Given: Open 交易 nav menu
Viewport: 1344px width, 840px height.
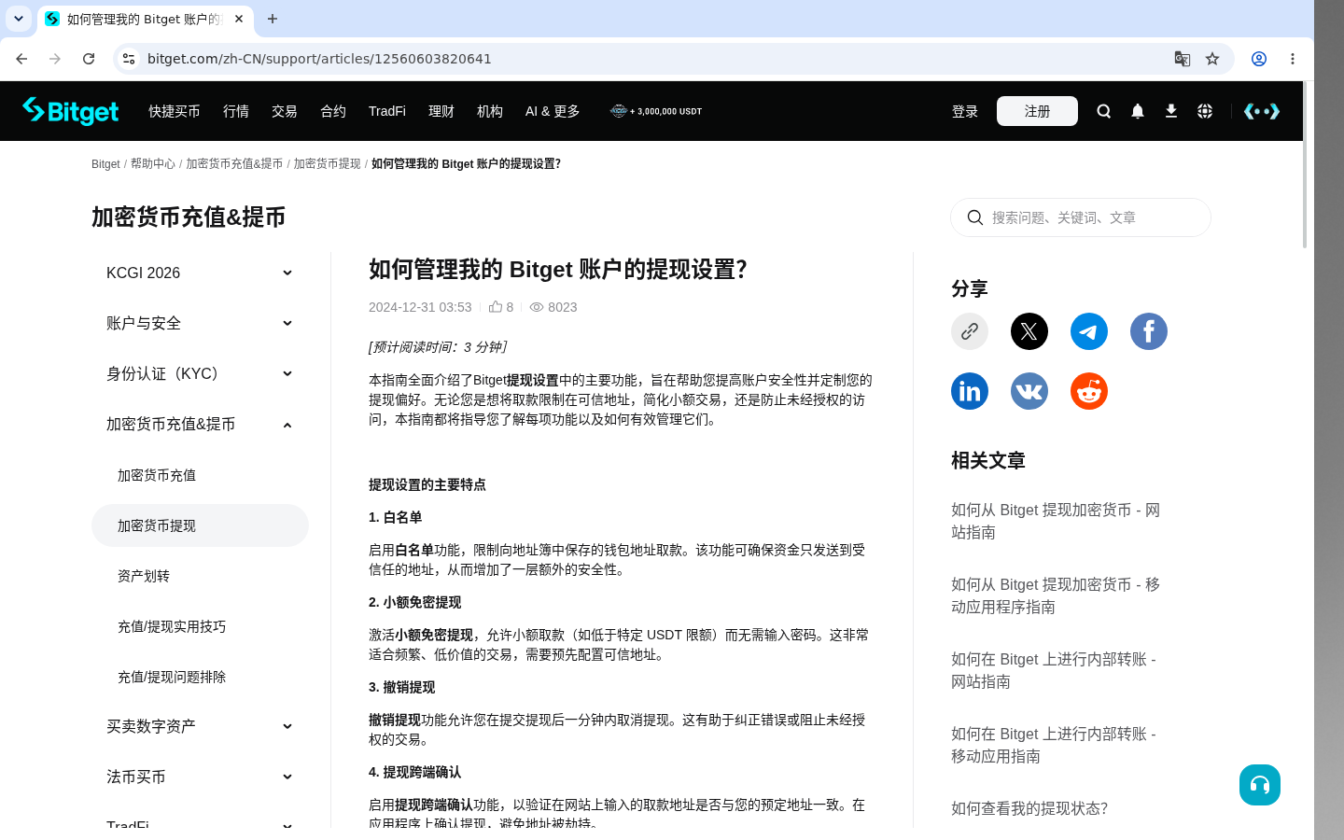Looking at the screenshot, I should point(285,111).
